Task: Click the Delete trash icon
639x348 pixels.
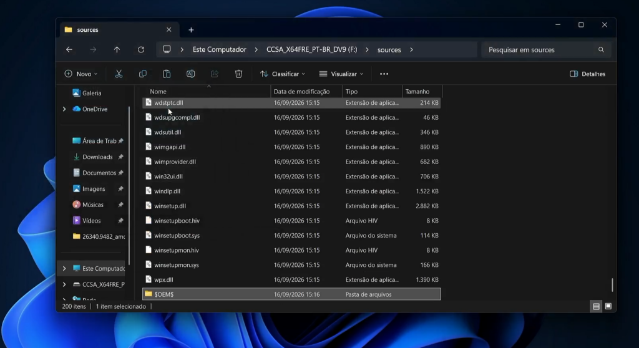Action: (238, 74)
